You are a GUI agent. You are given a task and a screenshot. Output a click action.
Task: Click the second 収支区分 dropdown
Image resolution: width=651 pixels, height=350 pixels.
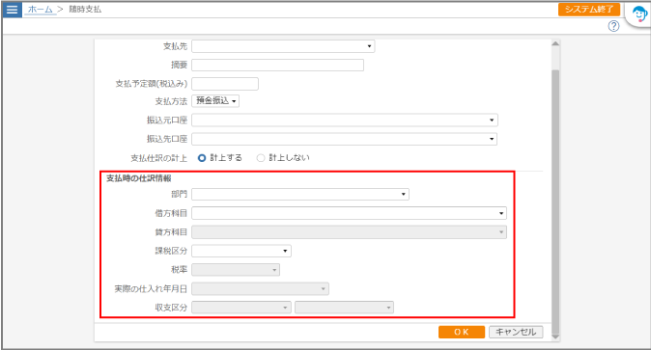pos(344,308)
